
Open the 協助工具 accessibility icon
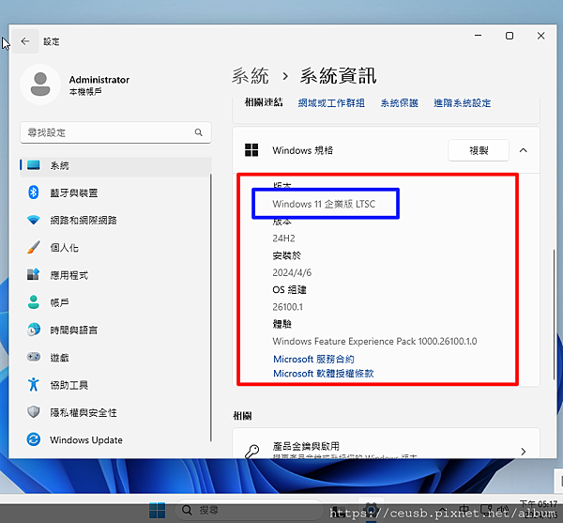[x=34, y=385]
